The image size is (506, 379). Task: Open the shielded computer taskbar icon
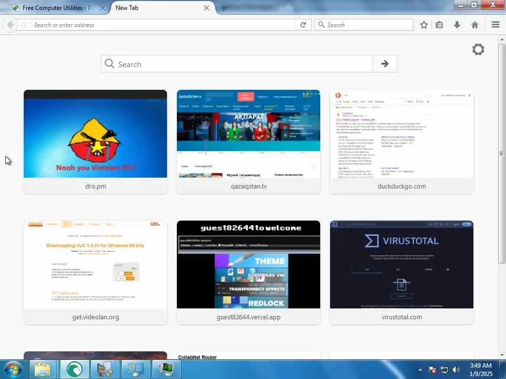click(x=105, y=369)
